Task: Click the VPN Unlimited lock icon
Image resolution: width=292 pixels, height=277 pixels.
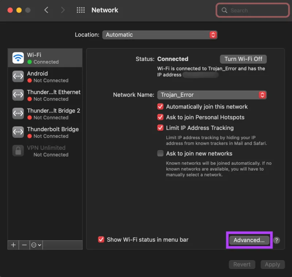Action: (x=18, y=151)
